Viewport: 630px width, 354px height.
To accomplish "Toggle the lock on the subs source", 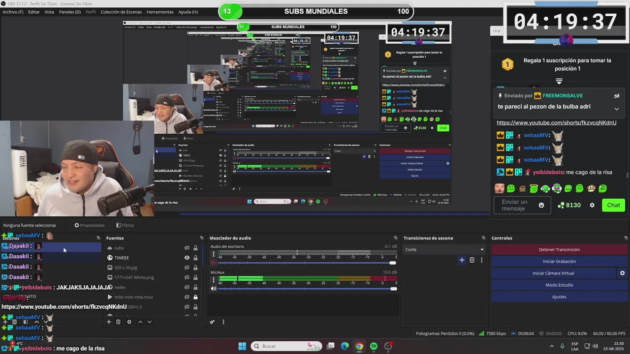I will point(195,248).
